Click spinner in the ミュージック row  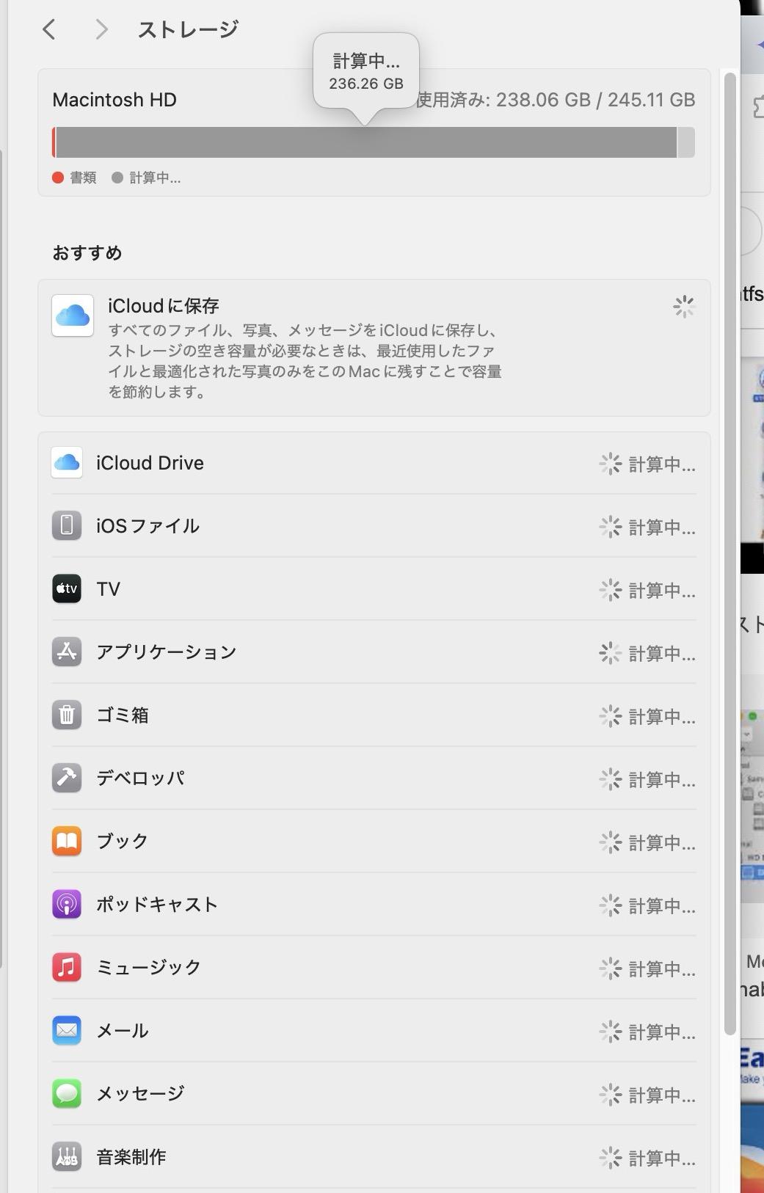(x=610, y=968)
